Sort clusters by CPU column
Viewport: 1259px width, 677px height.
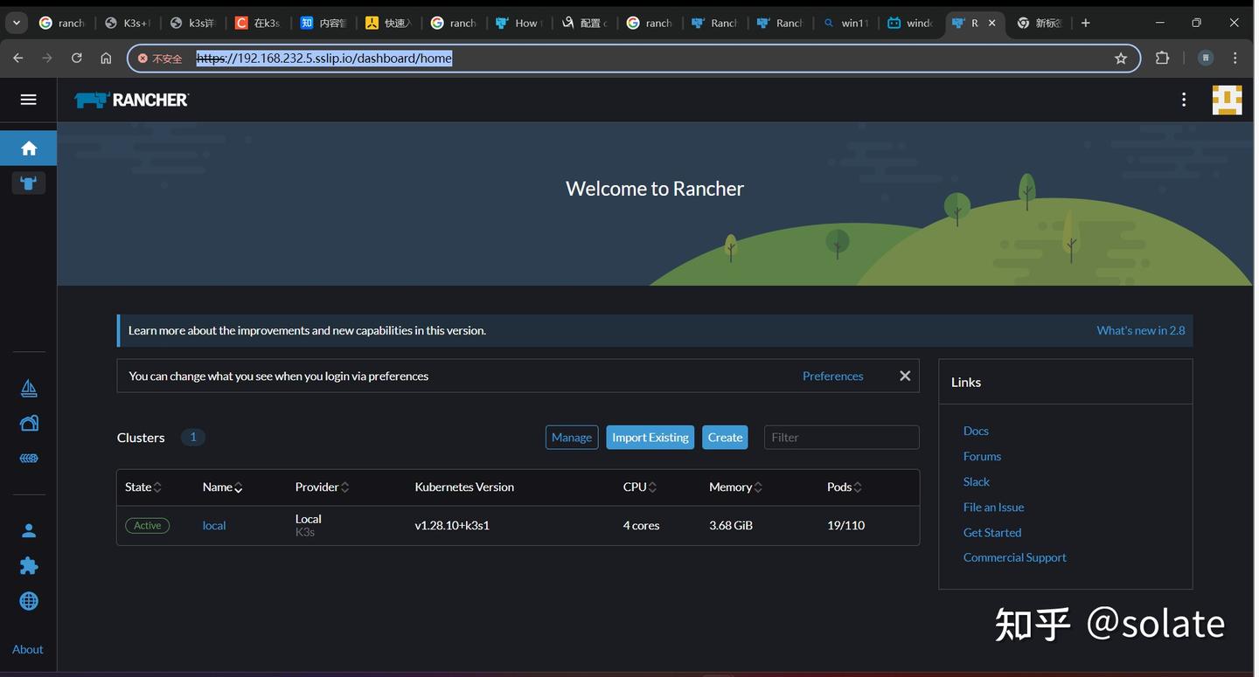click(x=640, y=487)
